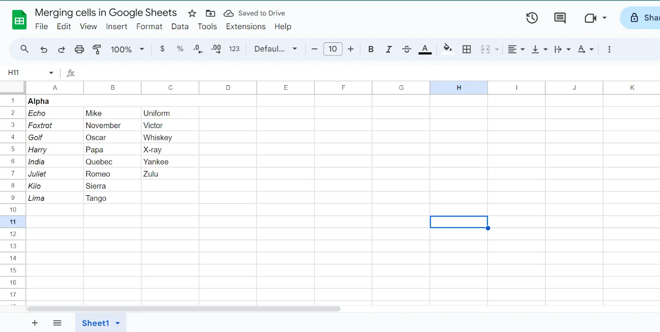Click the move to folder icon
The width and height of the screenshot is (660, 332).
pyautogui.click(x=210, y=13)
